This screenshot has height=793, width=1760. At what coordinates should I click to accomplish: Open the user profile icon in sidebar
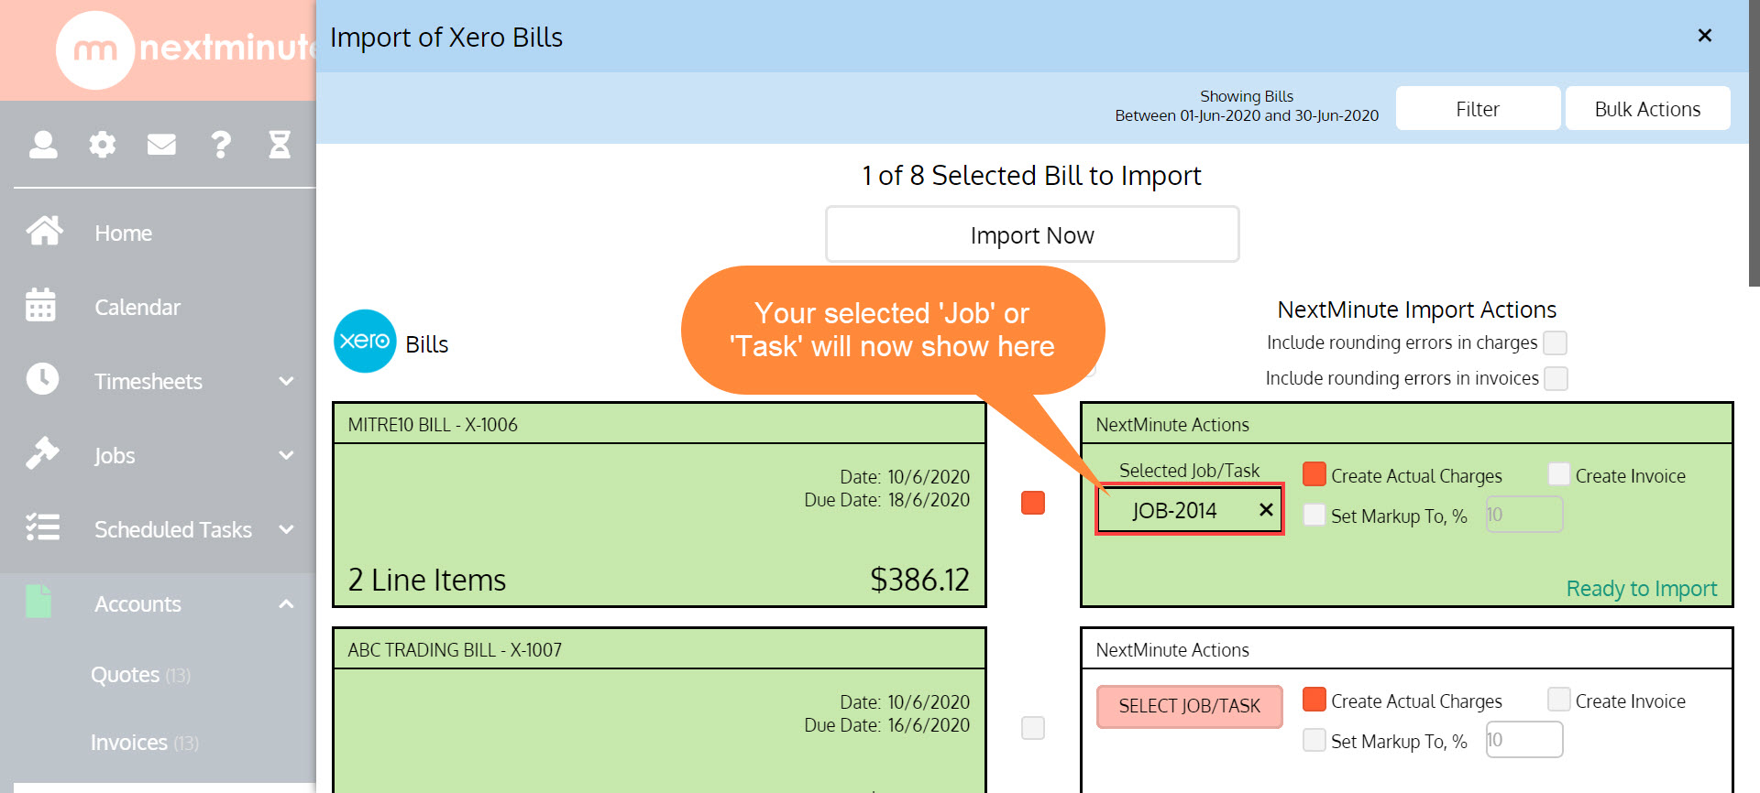[x=43, y=144]
